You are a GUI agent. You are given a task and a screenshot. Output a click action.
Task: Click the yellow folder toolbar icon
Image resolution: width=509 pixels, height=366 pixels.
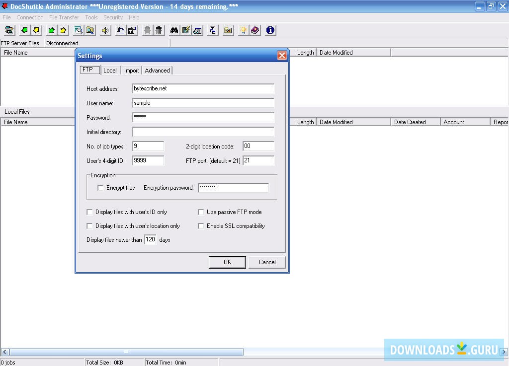[228, 30]
